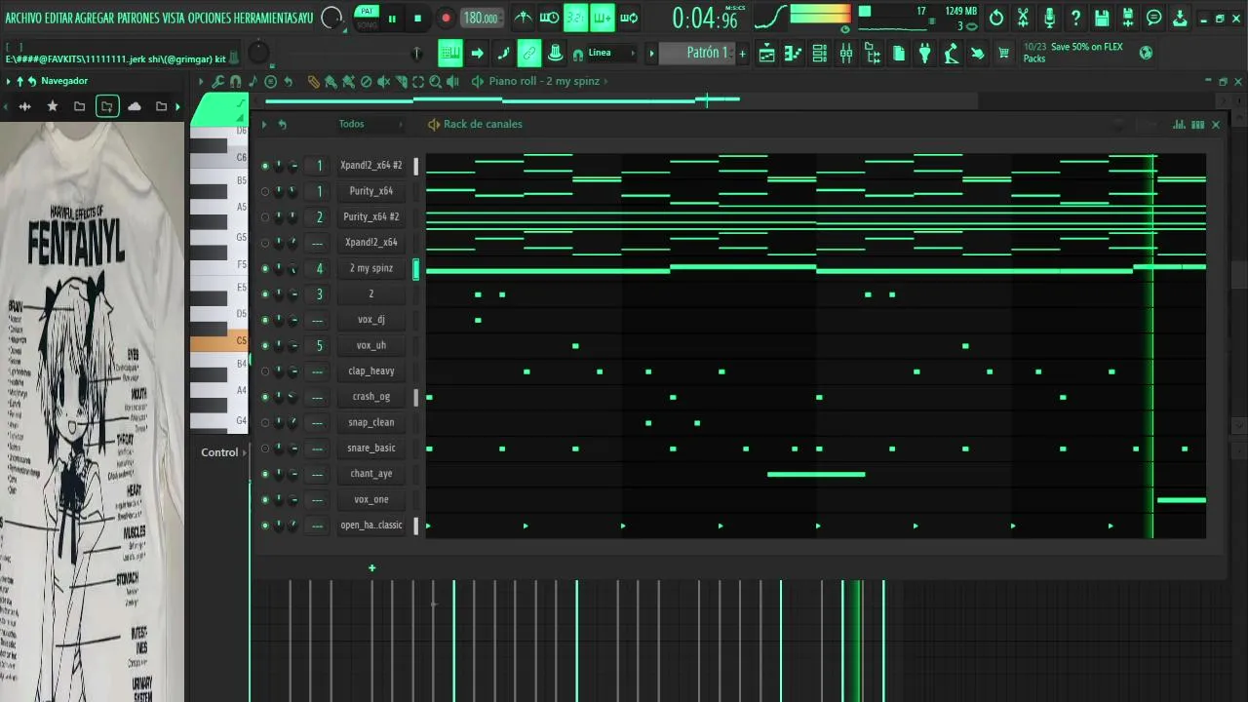Open the channel rack view icon
Viewport: 1248px width, 702px height.
(820, 54)
